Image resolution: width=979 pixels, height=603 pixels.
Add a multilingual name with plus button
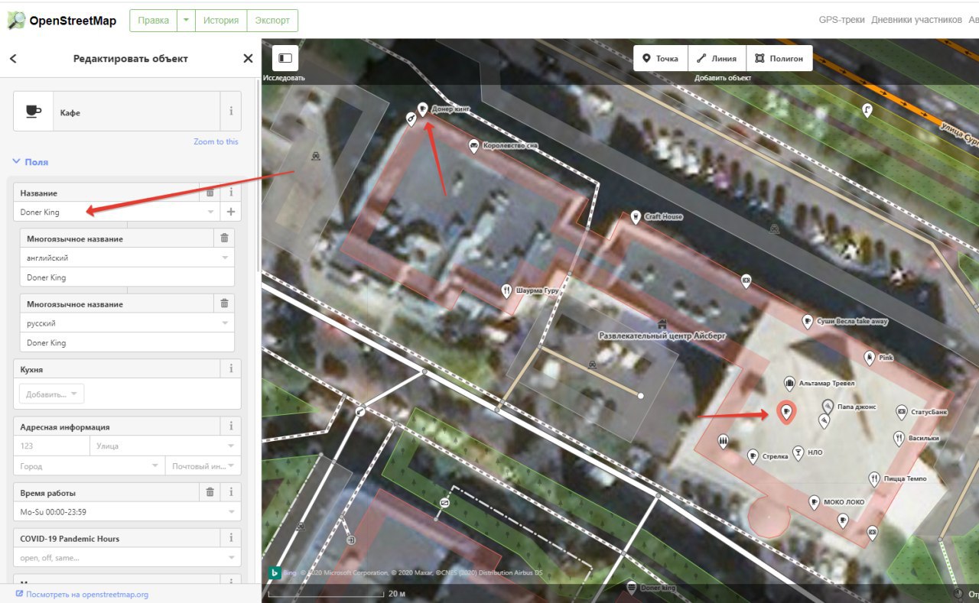[x=231, y=212]
